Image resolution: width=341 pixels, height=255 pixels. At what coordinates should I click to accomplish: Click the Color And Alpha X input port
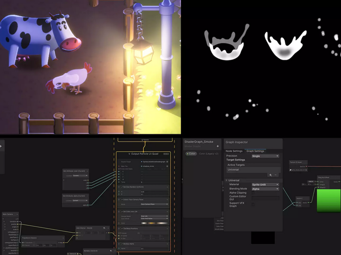119,172
